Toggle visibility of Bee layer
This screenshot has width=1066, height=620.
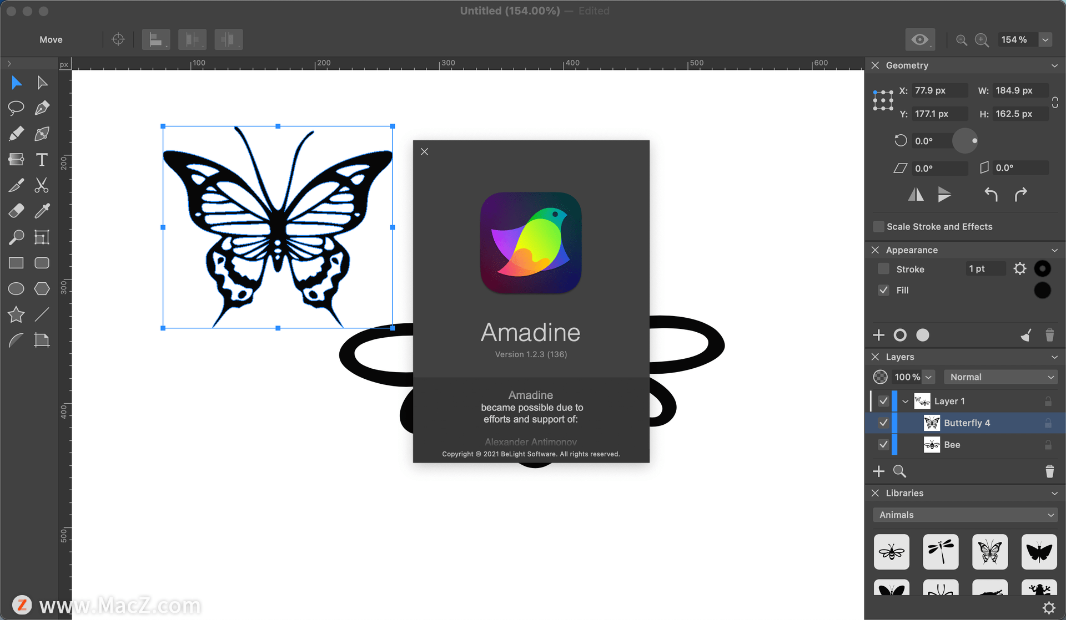coord(883,445)
